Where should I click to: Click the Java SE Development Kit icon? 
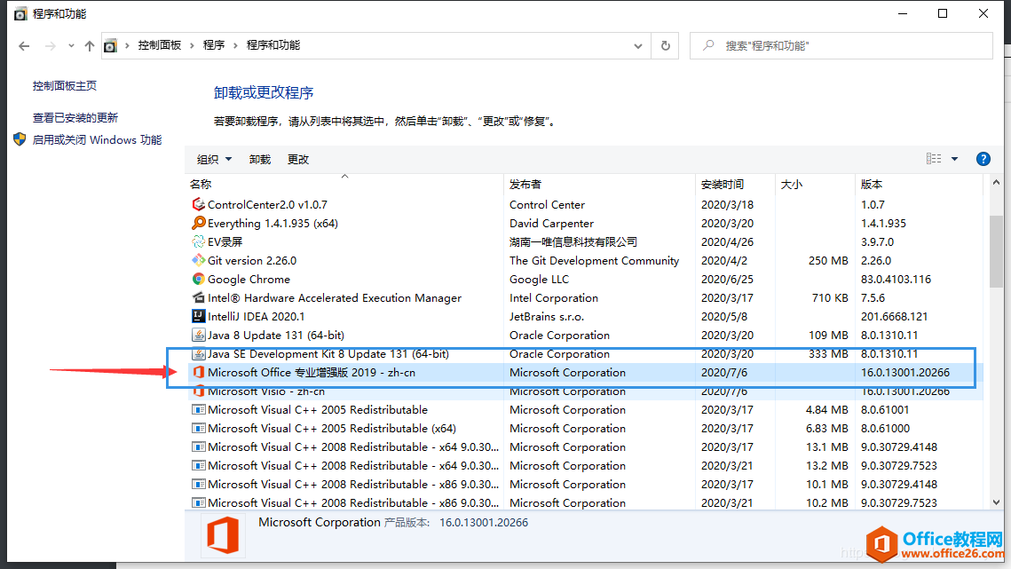click(x=199, y=354)
